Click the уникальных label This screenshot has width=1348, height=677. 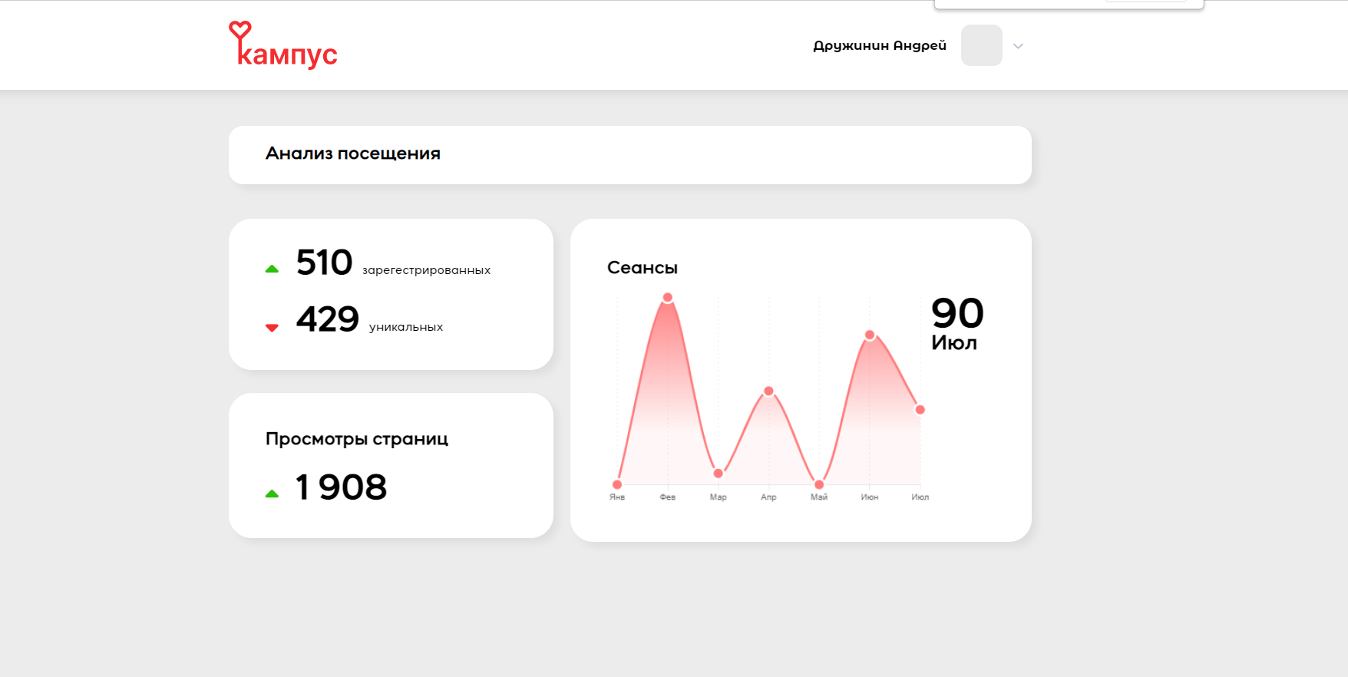pyautogui.click(x=406, y=327)
